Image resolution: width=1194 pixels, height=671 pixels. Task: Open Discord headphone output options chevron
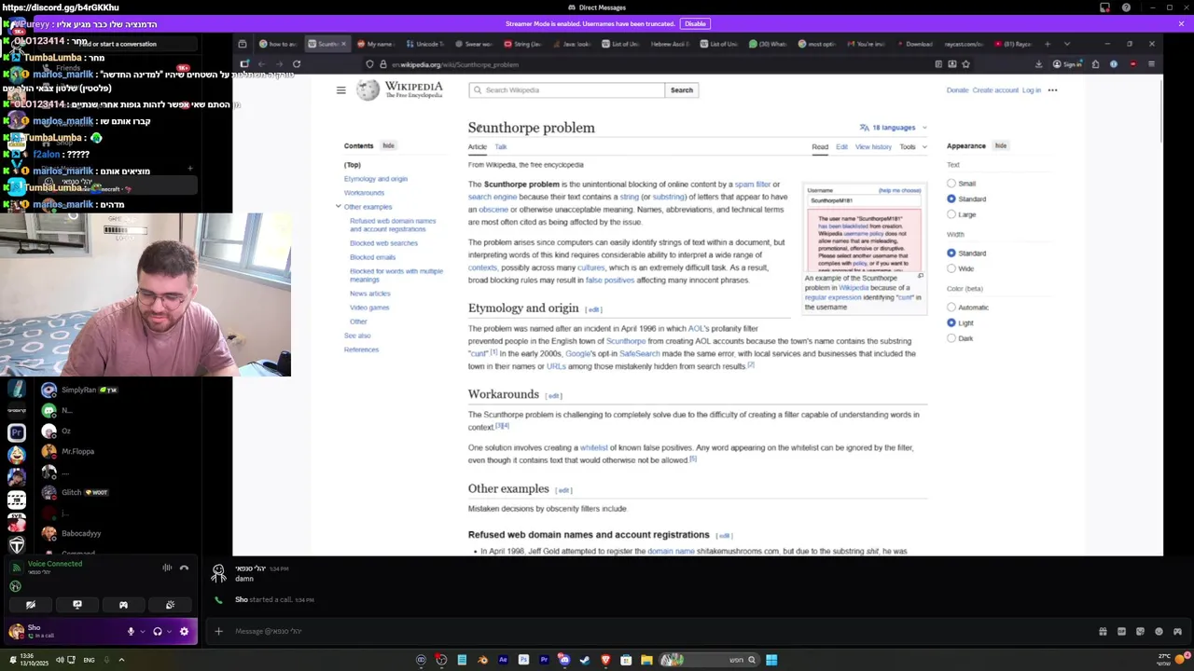pos(168,632)
